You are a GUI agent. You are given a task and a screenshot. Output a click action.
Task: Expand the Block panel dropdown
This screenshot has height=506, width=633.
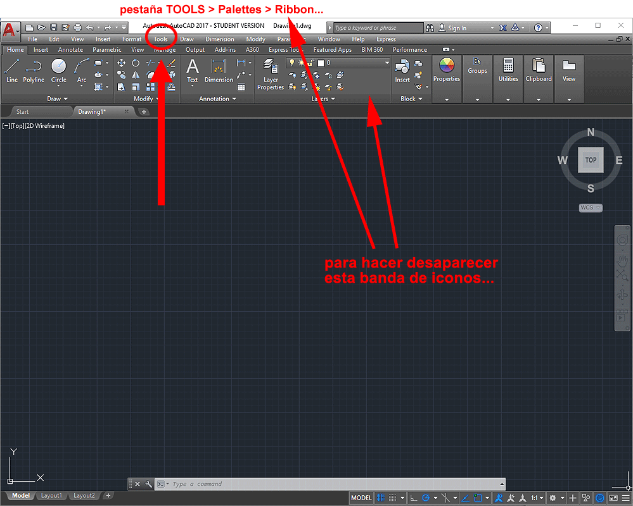(x=411, y=99)
